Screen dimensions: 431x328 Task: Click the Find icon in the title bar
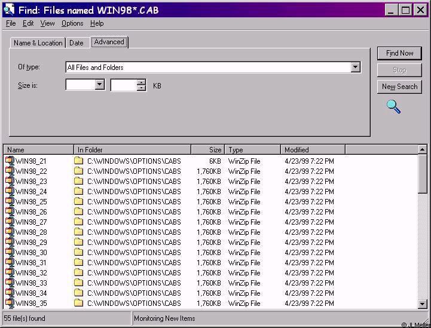coord(9,10)
